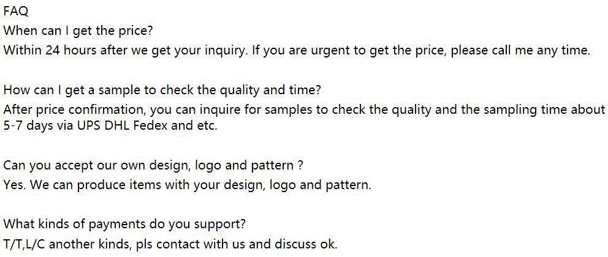Click the '5-7 days via UPS DHL Fedex' line

(x=110, y=126)
